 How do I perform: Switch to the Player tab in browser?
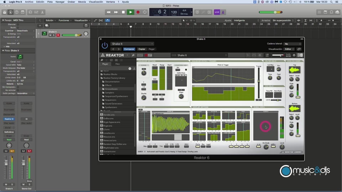[x=105, y=64]
